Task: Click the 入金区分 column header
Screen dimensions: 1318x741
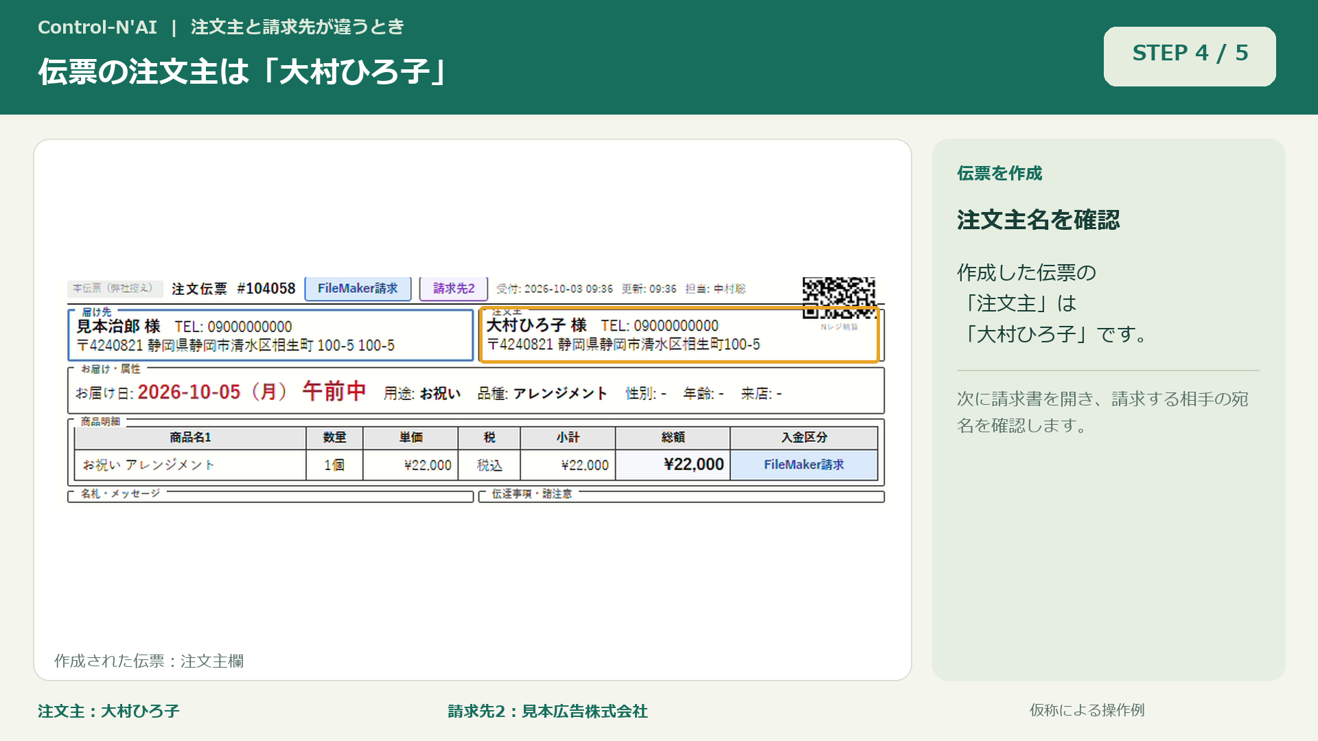Action: click(804, 438)
